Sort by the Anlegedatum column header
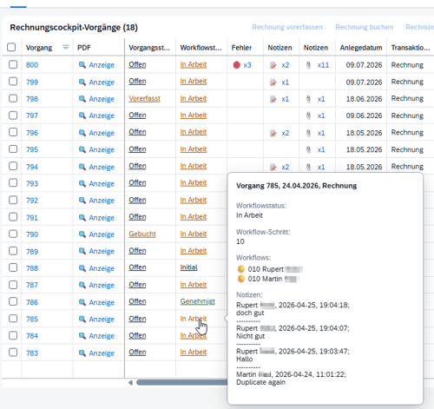The height and width of the screenshot is (409, 434). click(x=361, y=48)
